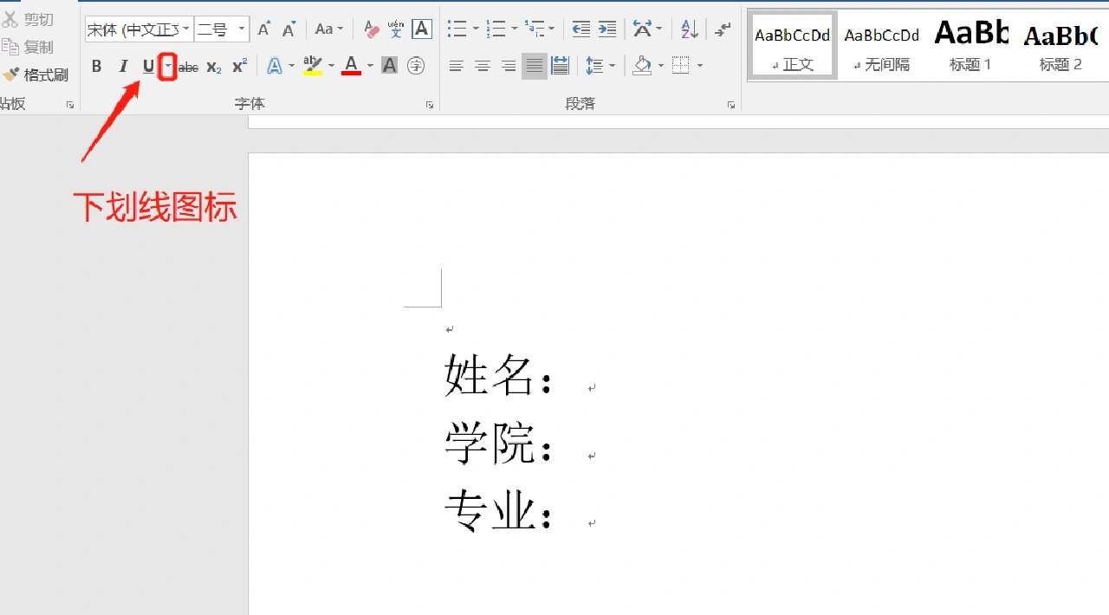Increase font size with grow icon
1109x615 pixels.
click(264, 29)
